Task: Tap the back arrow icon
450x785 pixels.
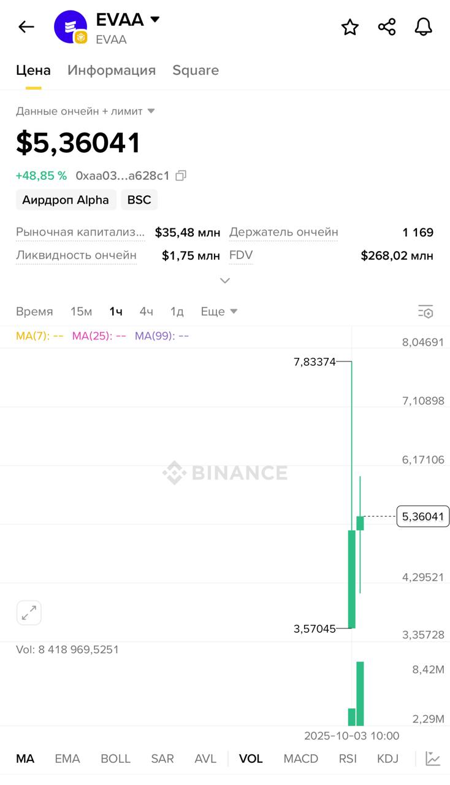Action: coord(26,27)
